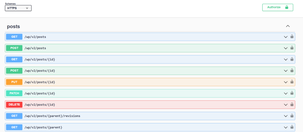Click lock icon on PUT /wp/v2/posts/{id} row
Viewport: 303px width, 132px height.
pos(292,82)
